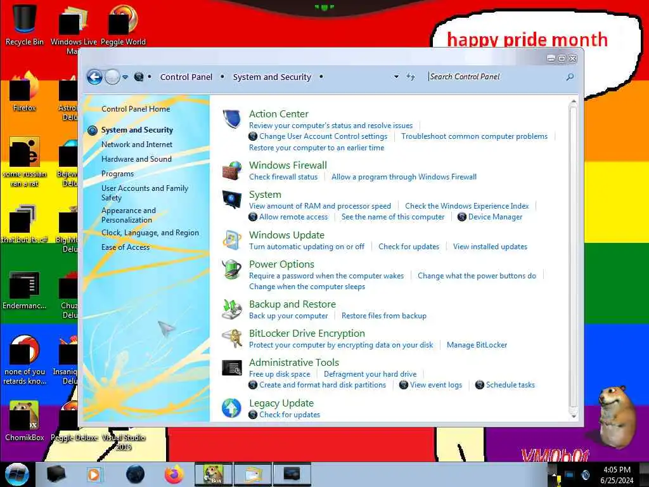
Task: Show hidden tray icons arrow
Action: click(x=554, y=475)
